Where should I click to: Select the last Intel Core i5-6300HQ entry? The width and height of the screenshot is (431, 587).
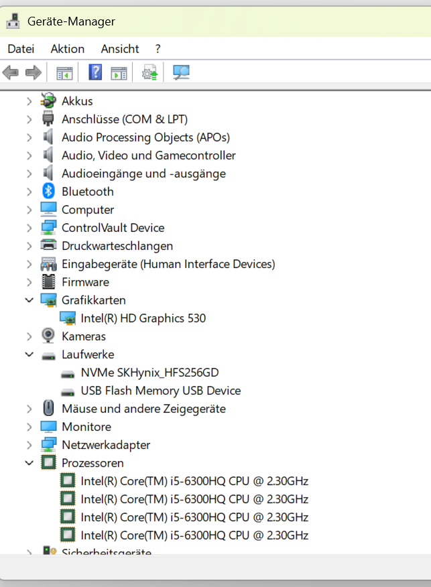click(x=194, y=535)
